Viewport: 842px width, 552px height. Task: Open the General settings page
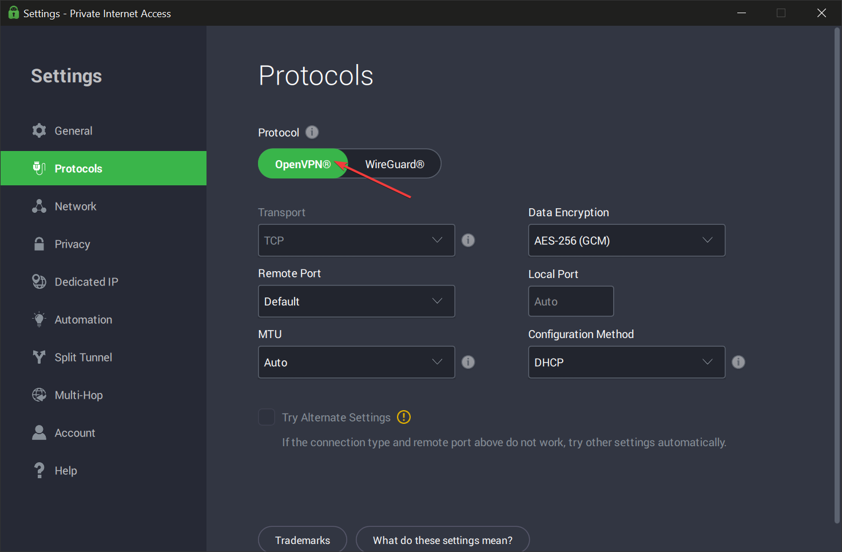pos(104,130)
